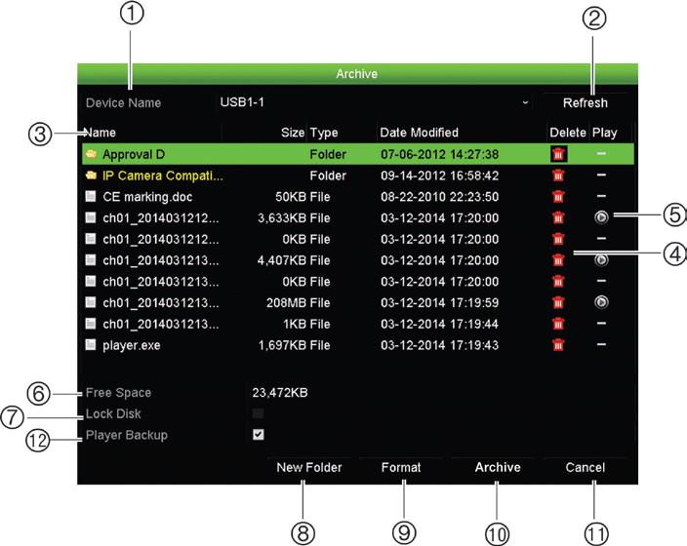The image size is (687, 546).
Task: Open the Device Name USB1-1 dropdown
Action: click(x=375, y=103)
